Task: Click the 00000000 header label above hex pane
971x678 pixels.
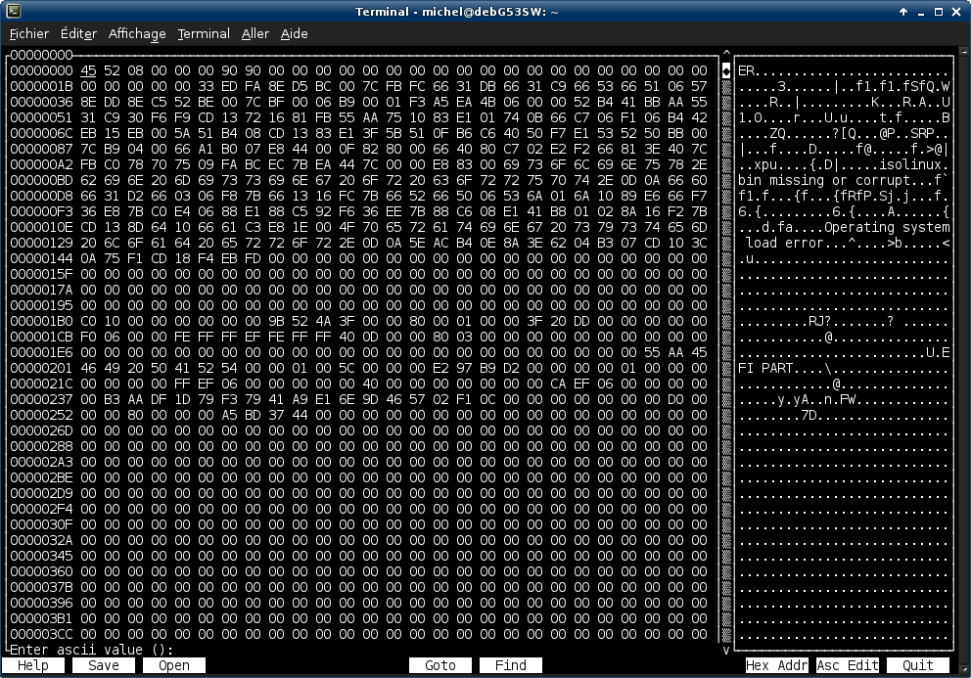Action: coord(41,55)
